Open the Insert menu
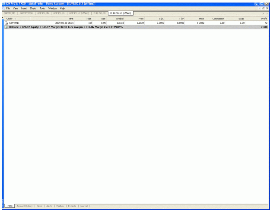The image size is (270, 210). click(24, 8)
